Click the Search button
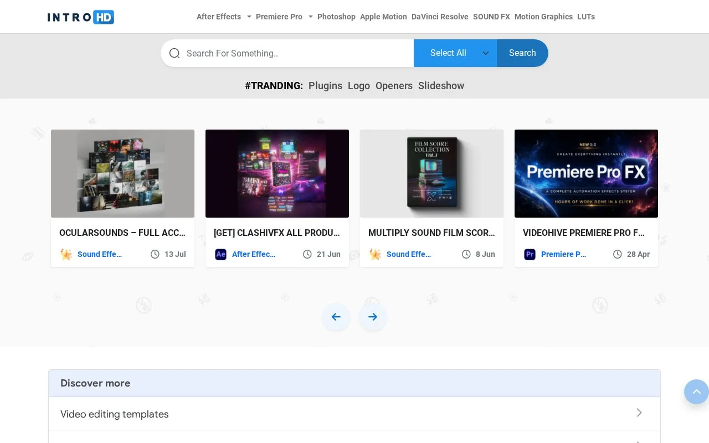The width and height of the screenshot is (709, 443). tap(522, 53)
